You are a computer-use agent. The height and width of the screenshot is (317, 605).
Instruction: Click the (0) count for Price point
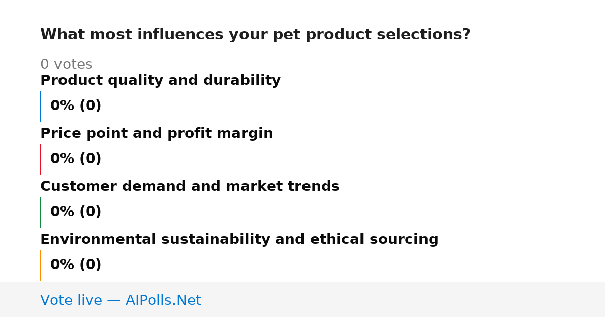[x=90, y=159]
